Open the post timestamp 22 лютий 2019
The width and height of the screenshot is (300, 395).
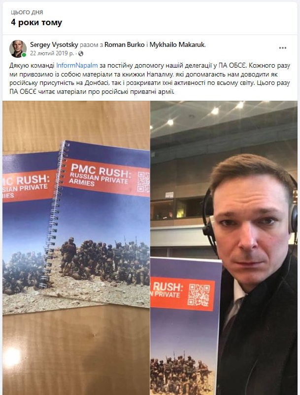pyautogui.click(x=52, y=53)
